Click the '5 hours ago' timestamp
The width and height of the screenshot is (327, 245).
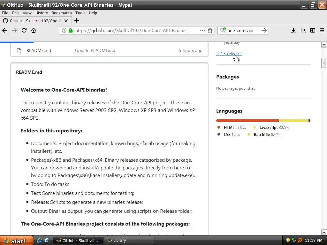[x=191, y=51]
